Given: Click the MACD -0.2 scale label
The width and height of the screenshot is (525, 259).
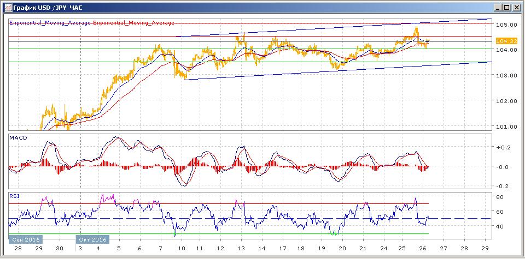Looking at the screenshot, I should pyautogui.click(x=501, y=186).
